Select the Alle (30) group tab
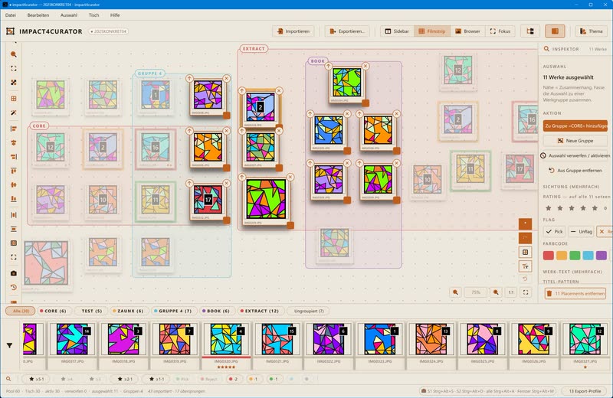Viewport: 613px width, 398px height. (21, 311)
